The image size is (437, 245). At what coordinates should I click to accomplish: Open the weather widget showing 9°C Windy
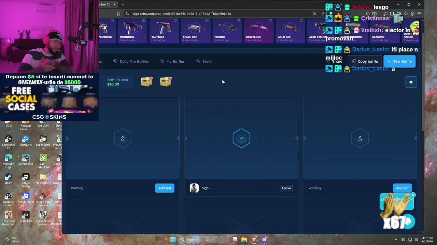click(x=11, y=240)
